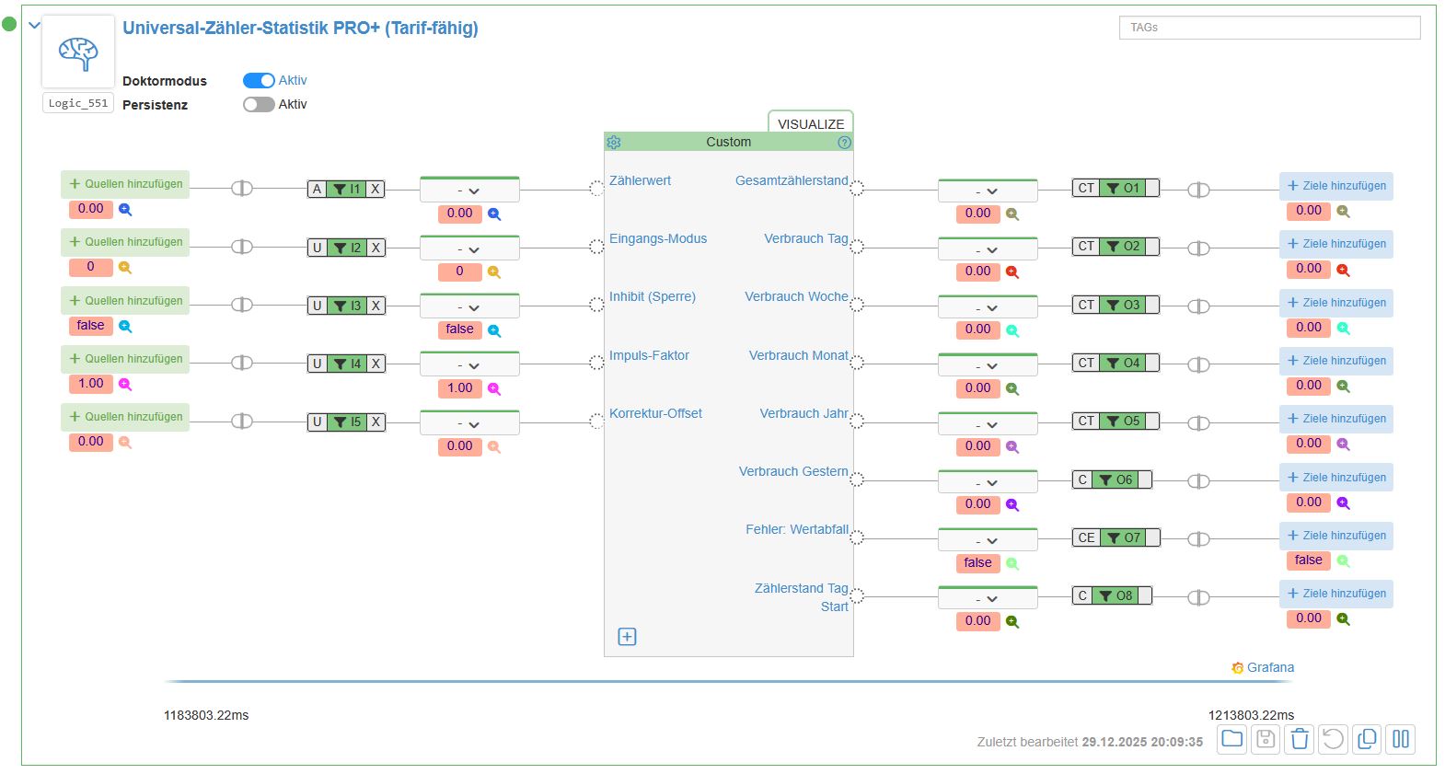Open the VISUALIZE tab
Viewport: 1445px width, 774px height.
810,123
